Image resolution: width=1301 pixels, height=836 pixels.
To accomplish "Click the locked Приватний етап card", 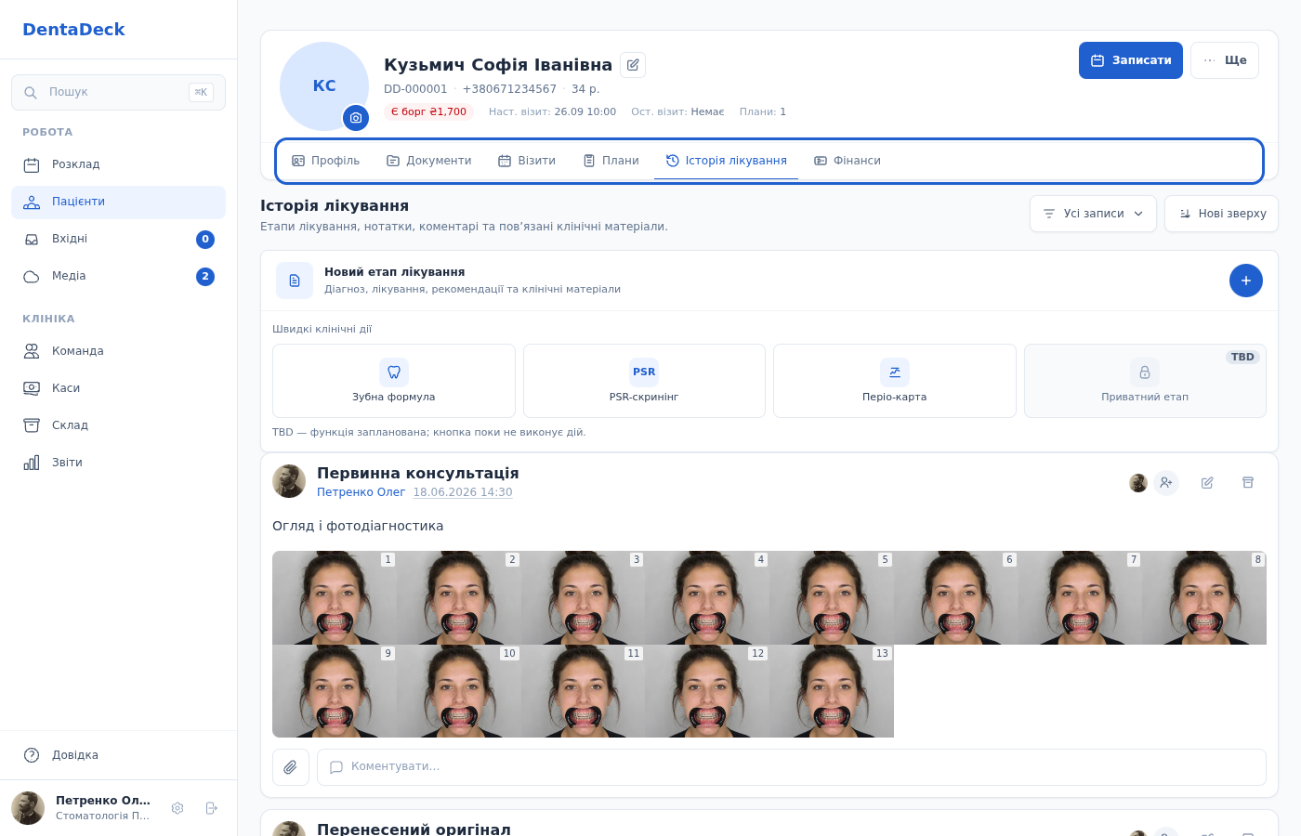I will point(1145,381).
